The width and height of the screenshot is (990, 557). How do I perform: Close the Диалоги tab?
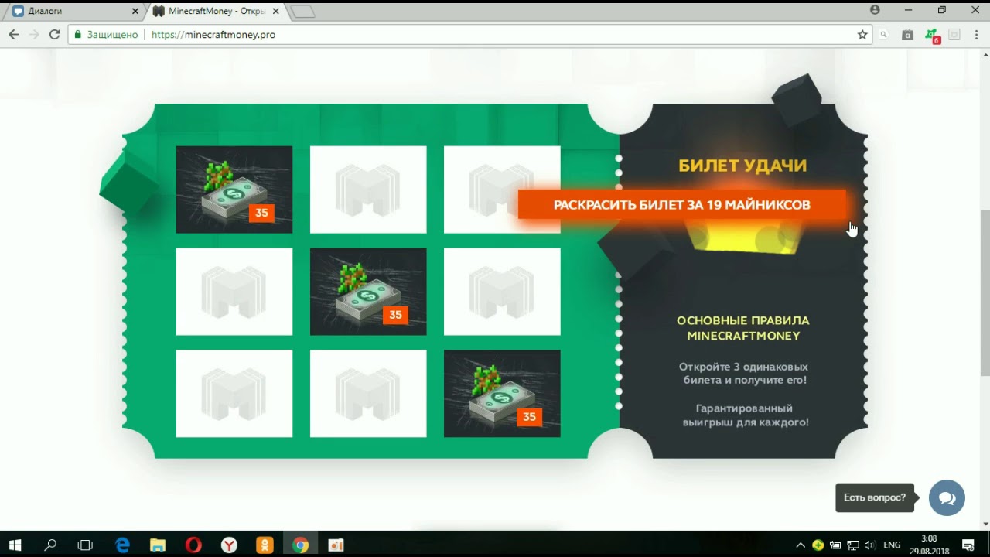click(x=135, y=11)
